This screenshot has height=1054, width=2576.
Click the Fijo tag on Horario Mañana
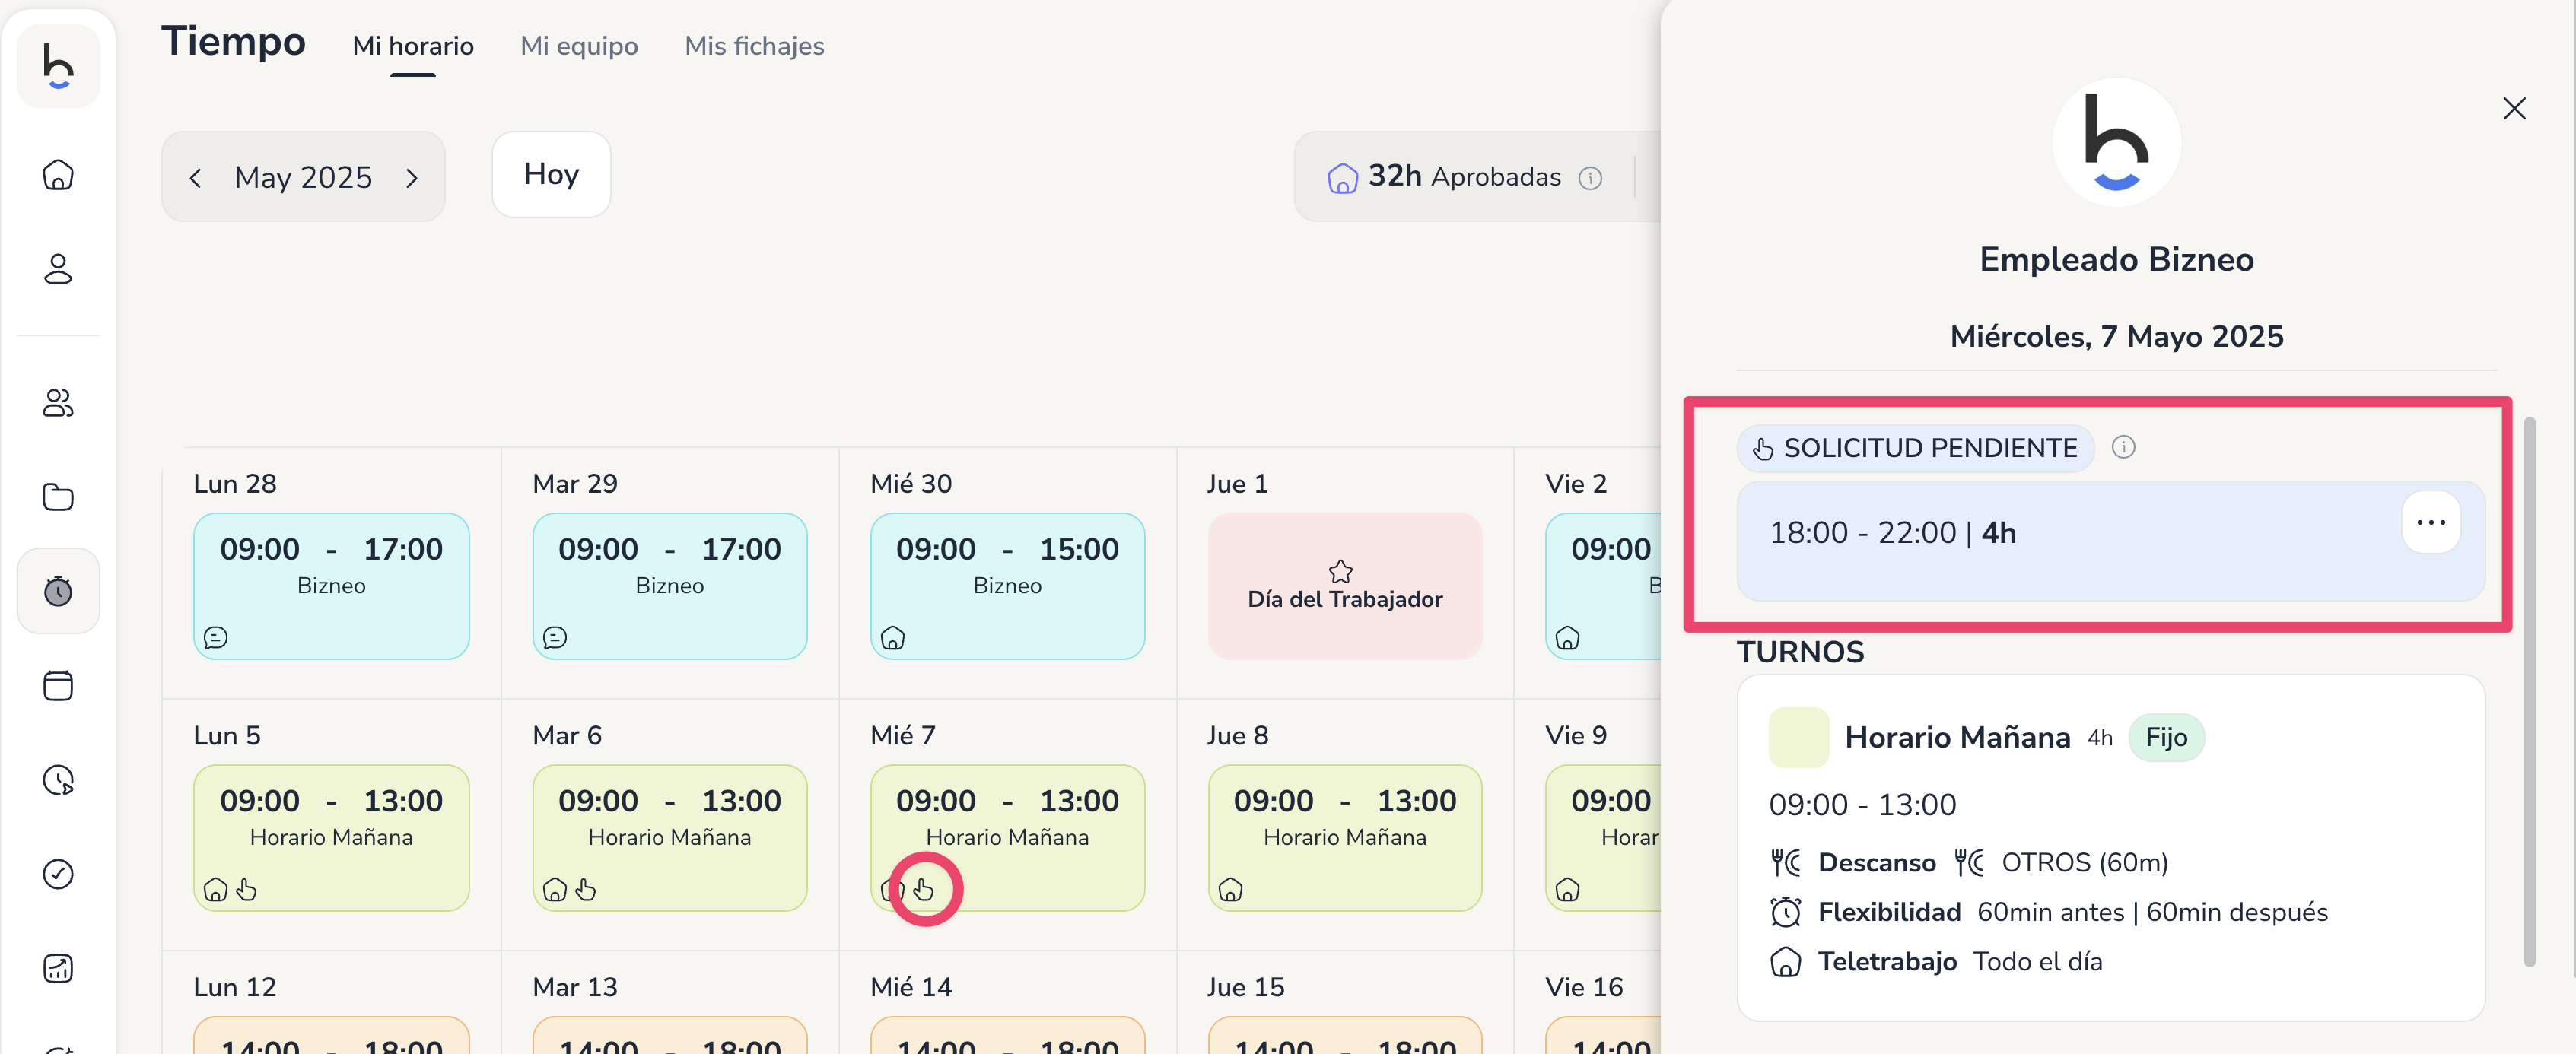pos(2166,738)
